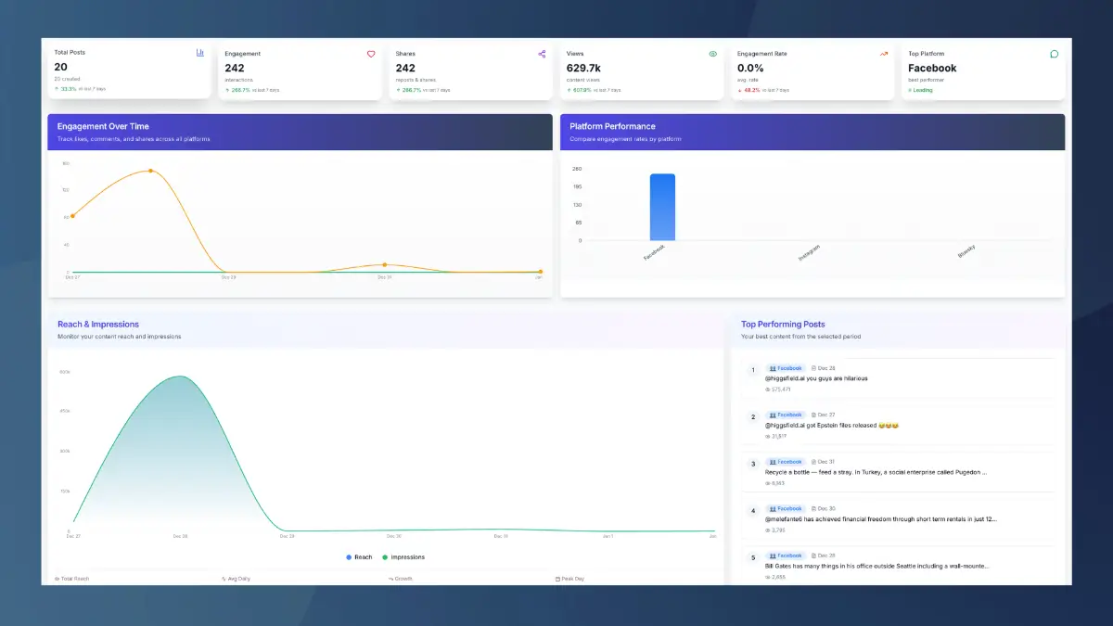The width and height of the screenshot is (1113, 626).
Task: Click the Facebook tag on the fourth top post
Action: [x=786, y=508]
